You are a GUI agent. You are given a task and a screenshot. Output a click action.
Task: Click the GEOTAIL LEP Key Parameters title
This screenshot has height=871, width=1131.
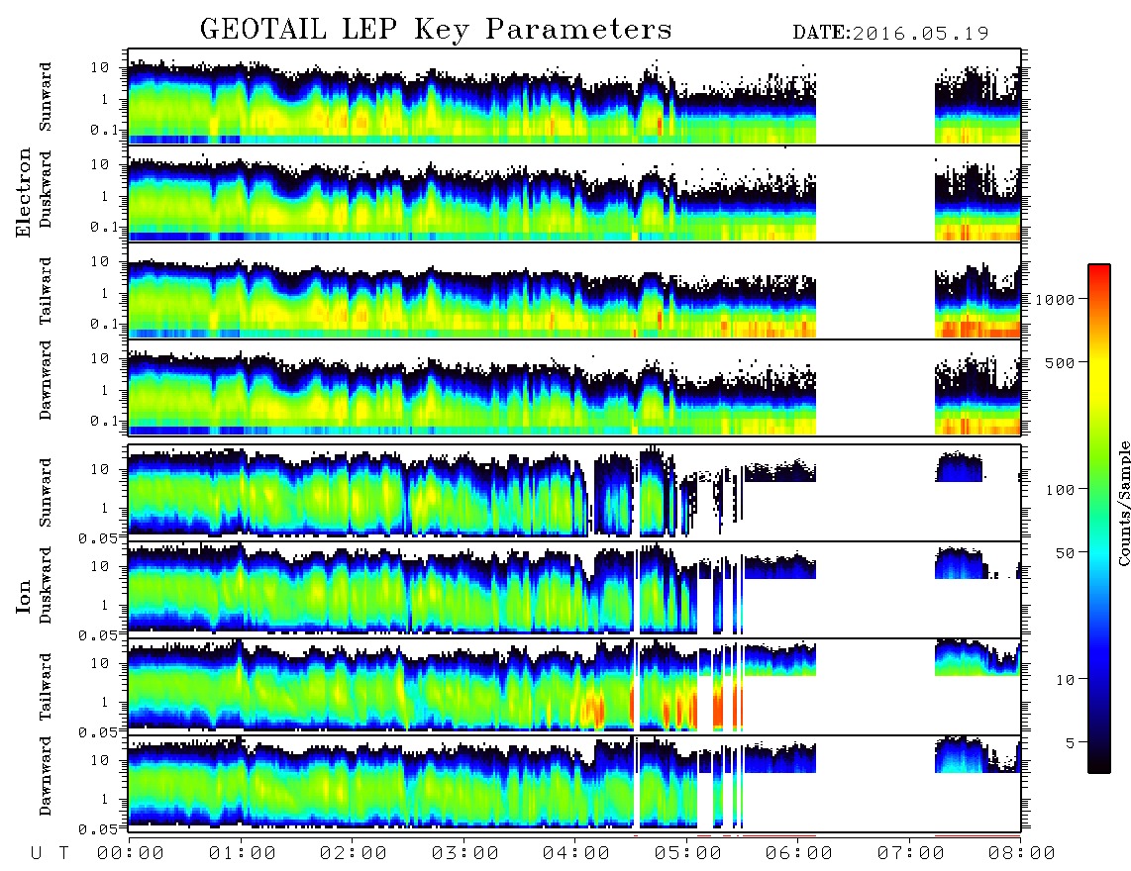(x=436, y=30)
